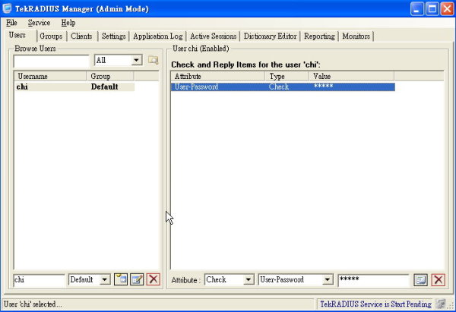Click the 'Check' type cell

pos(279,87)
